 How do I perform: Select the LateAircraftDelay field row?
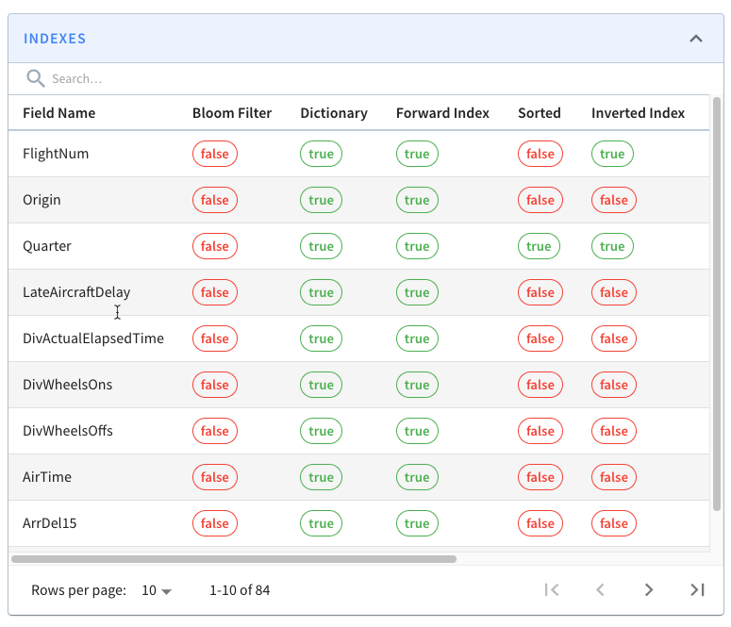coord(76,292)
